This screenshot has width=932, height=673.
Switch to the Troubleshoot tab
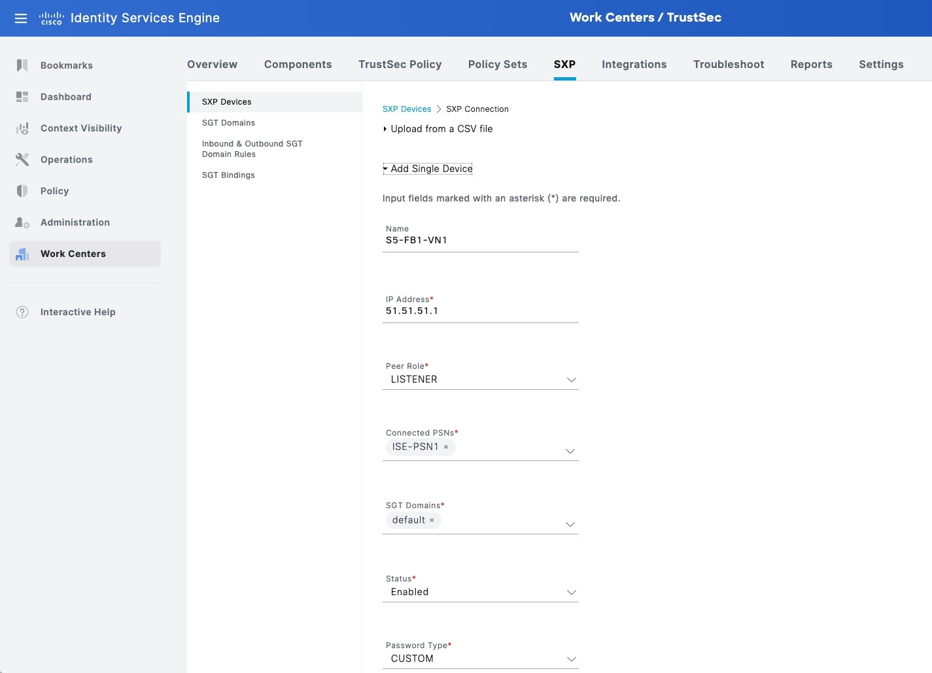pos(729,64)
